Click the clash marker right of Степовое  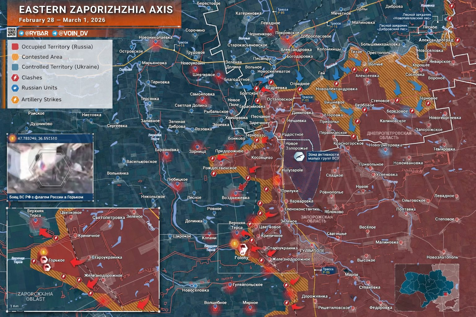point(397,100)
